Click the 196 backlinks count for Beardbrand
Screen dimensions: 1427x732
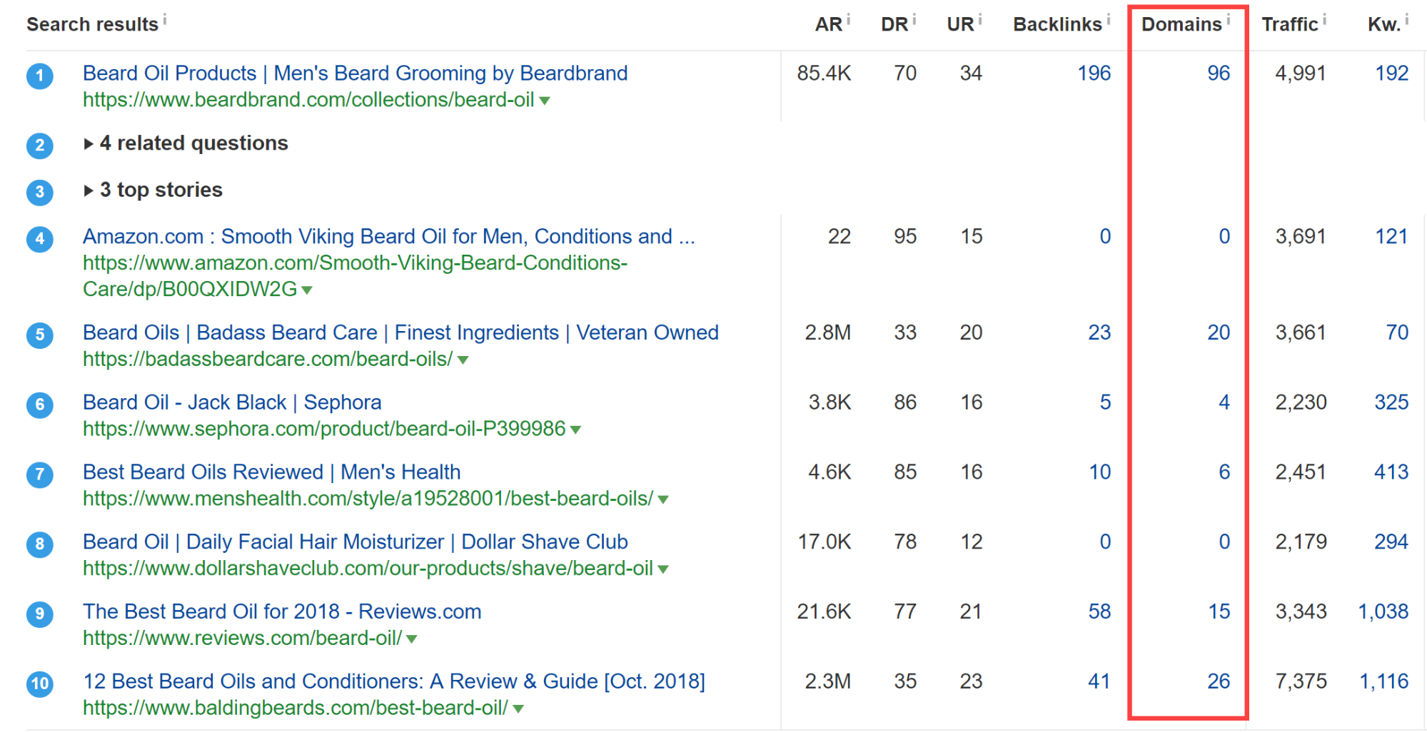pyautogui.click(x=1094, y=73)
